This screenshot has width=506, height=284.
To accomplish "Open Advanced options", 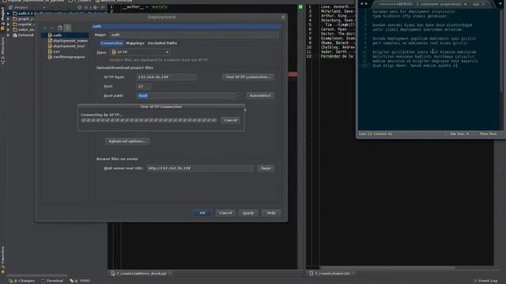I will click(x=127, y=141).
